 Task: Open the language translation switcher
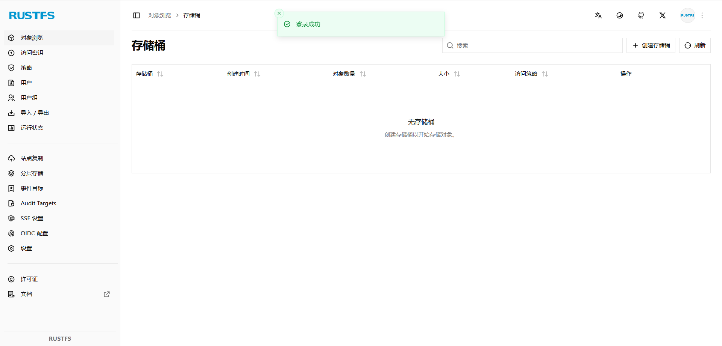click(598, 15)
